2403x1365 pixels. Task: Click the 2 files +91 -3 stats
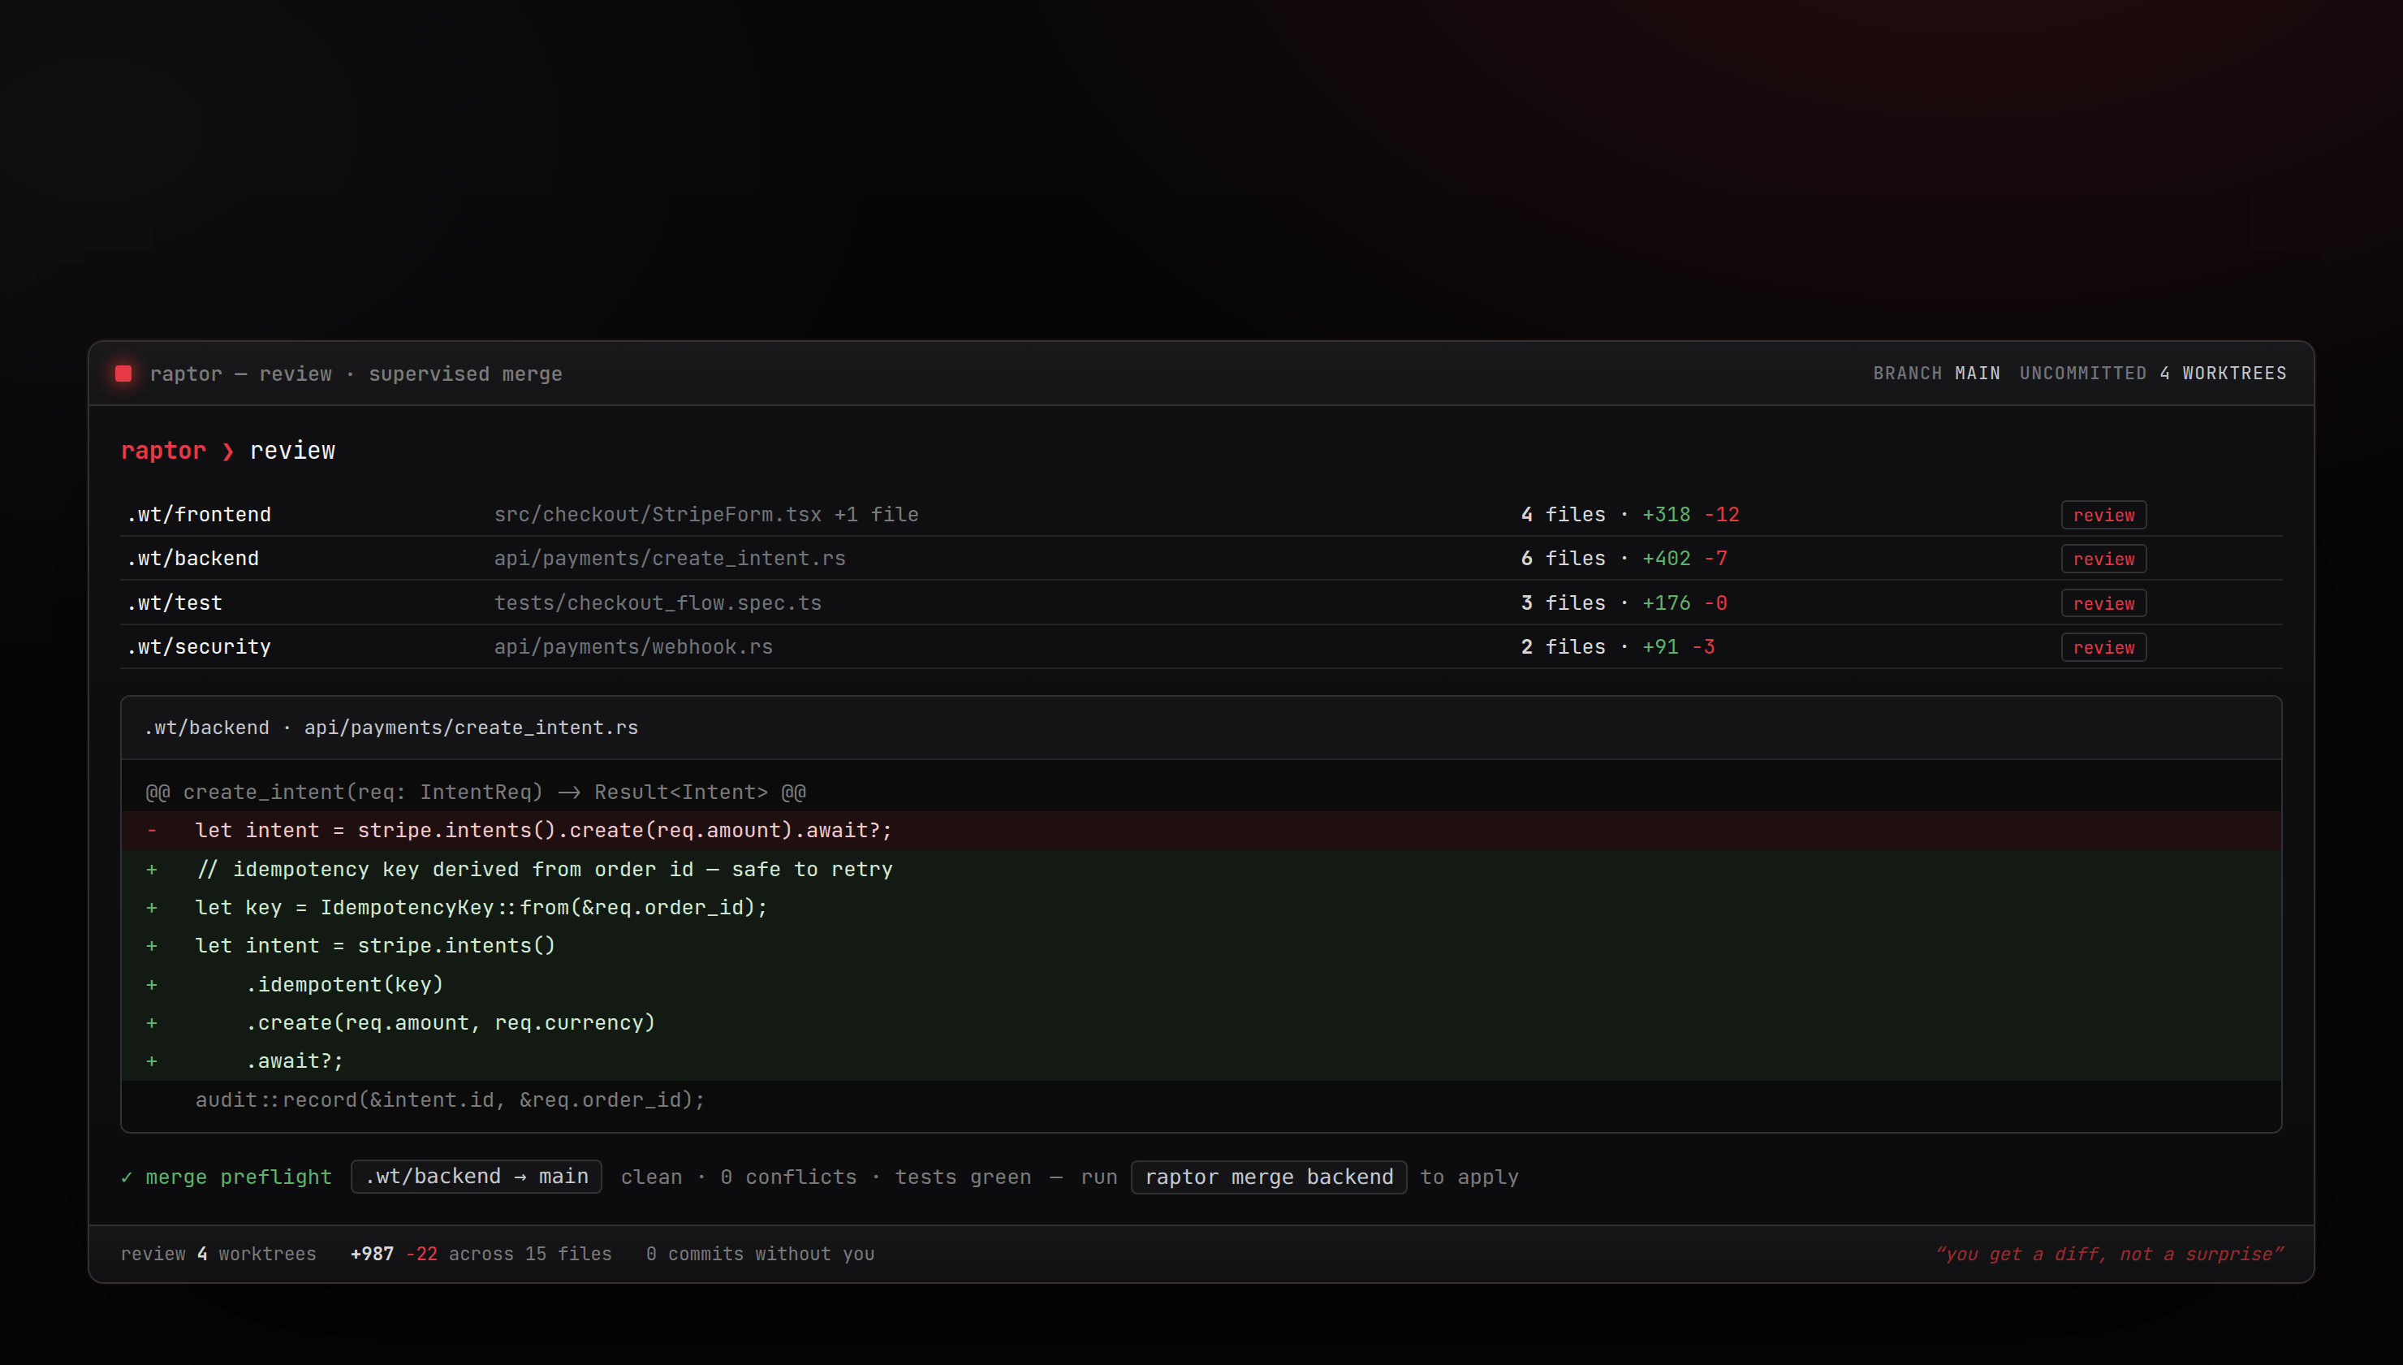tap(1618, 647)
